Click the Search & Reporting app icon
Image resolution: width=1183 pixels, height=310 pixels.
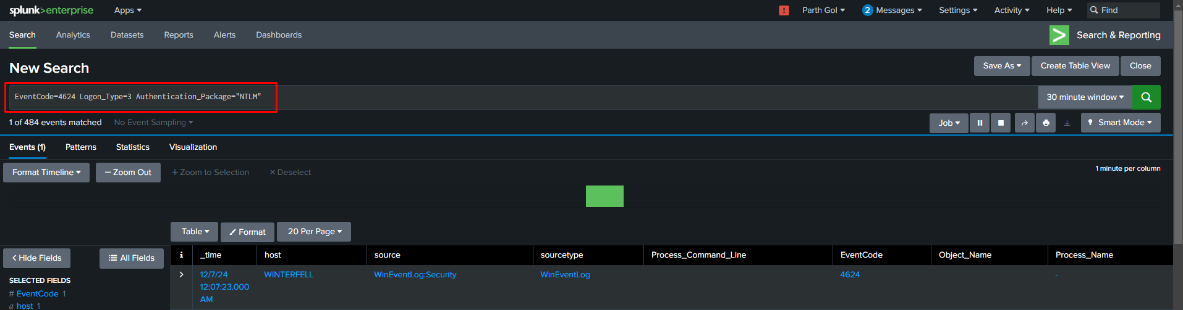(1059, 35)
